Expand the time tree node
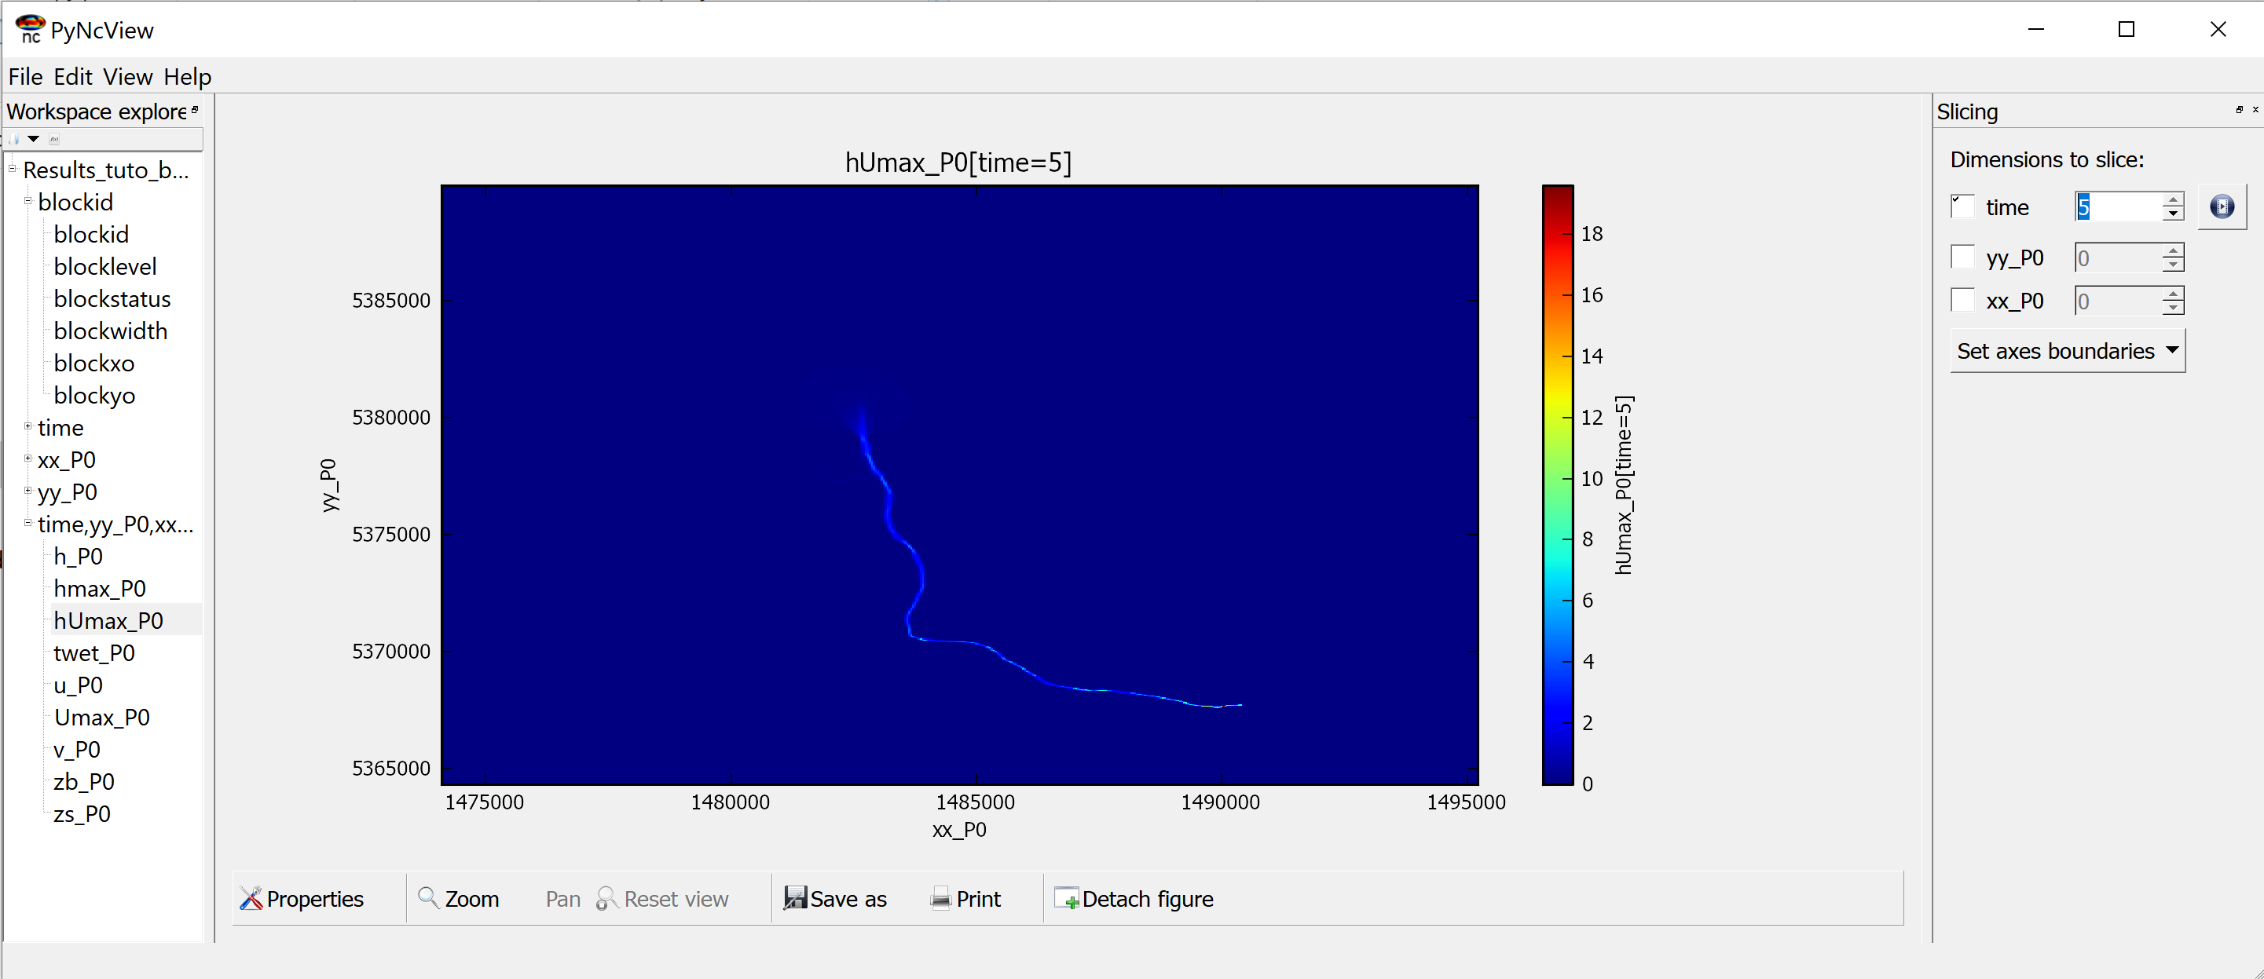The height and width of the screenshot is (979, 2264). tap(28, 427)
